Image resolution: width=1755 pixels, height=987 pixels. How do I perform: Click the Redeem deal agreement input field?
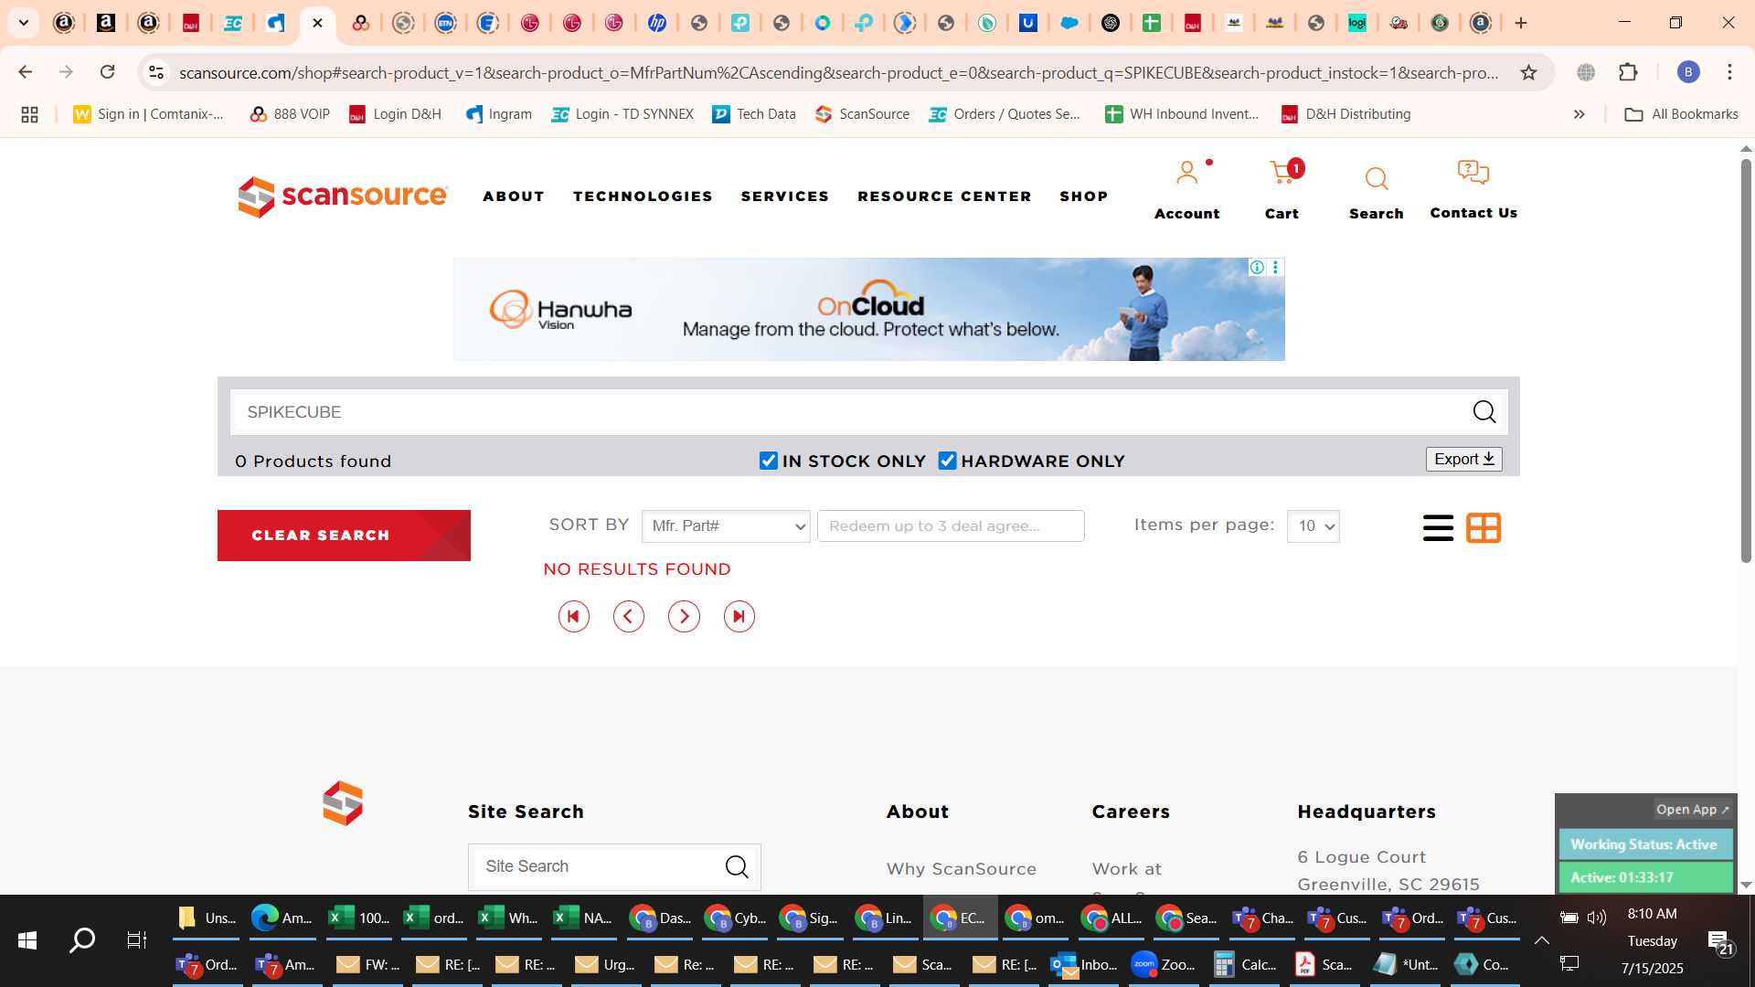pyautogui.click(x=951, y=526)
